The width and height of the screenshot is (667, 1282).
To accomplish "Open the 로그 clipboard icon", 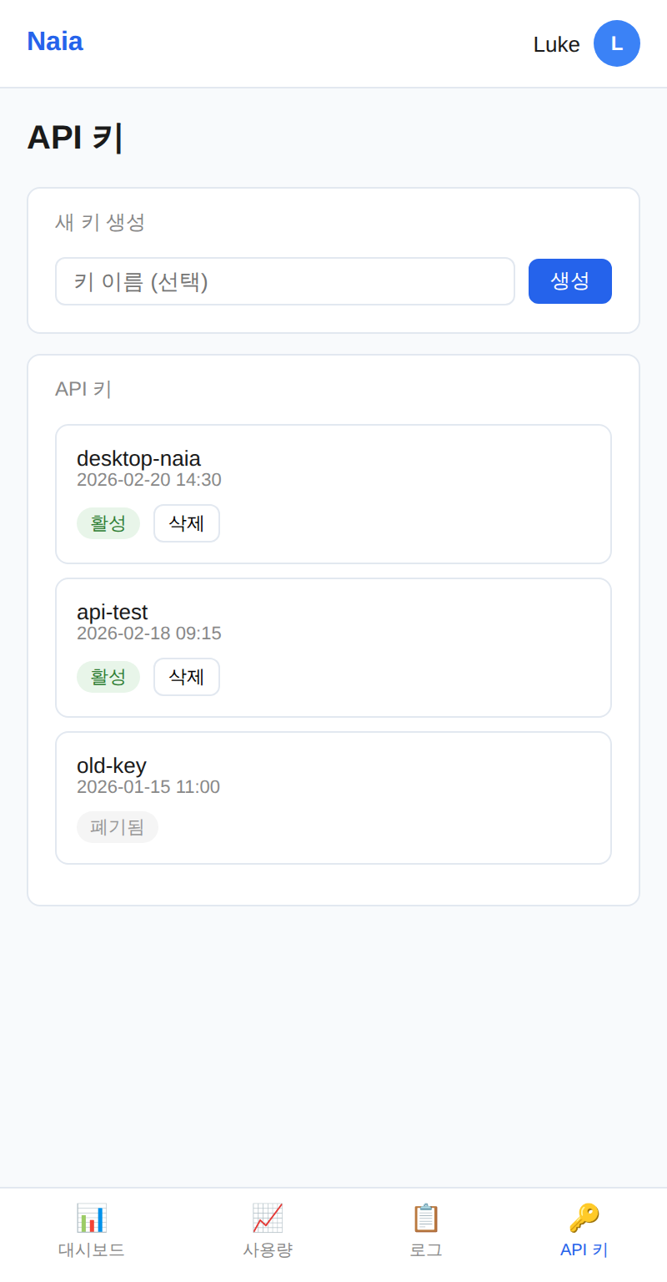I will pos(426,1219).
